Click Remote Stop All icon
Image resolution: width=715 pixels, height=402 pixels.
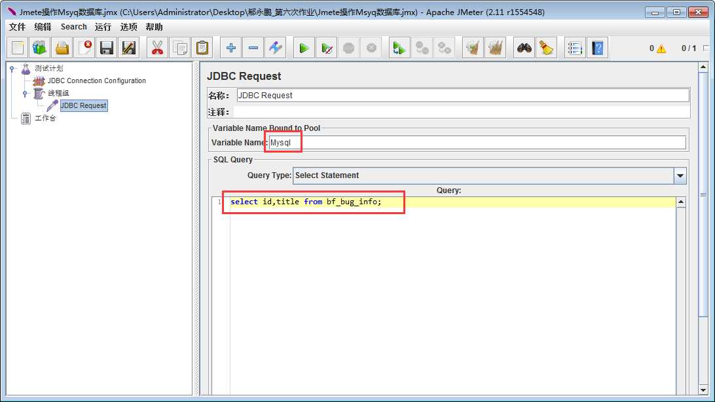[422, 48]
